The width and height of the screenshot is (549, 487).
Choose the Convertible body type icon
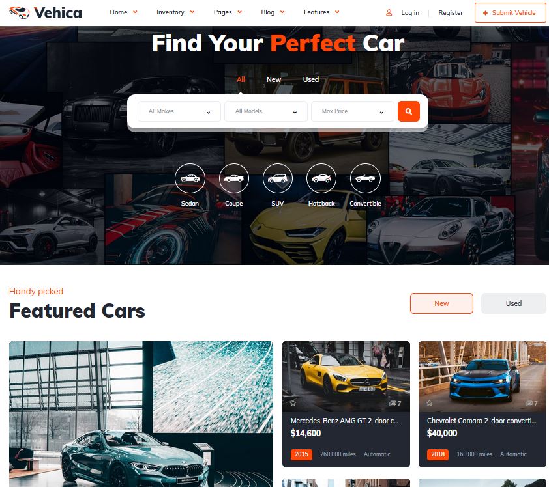point(365,178)
